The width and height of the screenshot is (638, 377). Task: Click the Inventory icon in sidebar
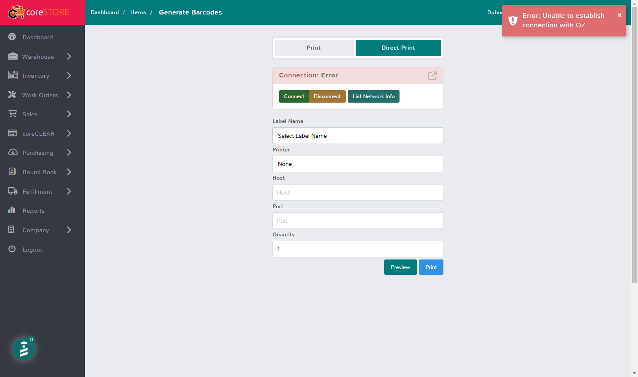point(13,75)
